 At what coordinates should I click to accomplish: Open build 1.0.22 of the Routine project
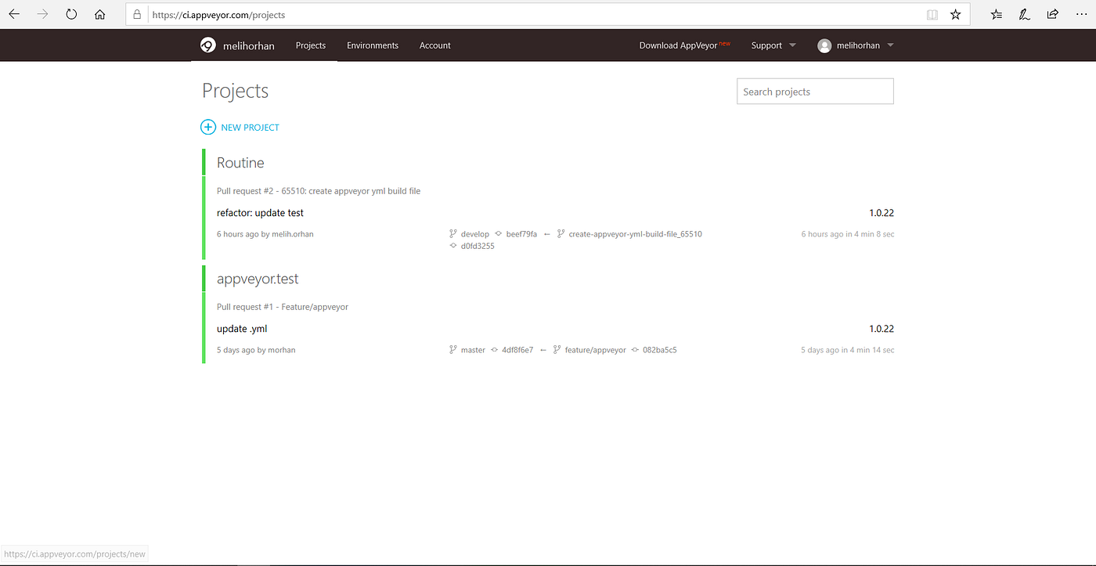point(881,212)
